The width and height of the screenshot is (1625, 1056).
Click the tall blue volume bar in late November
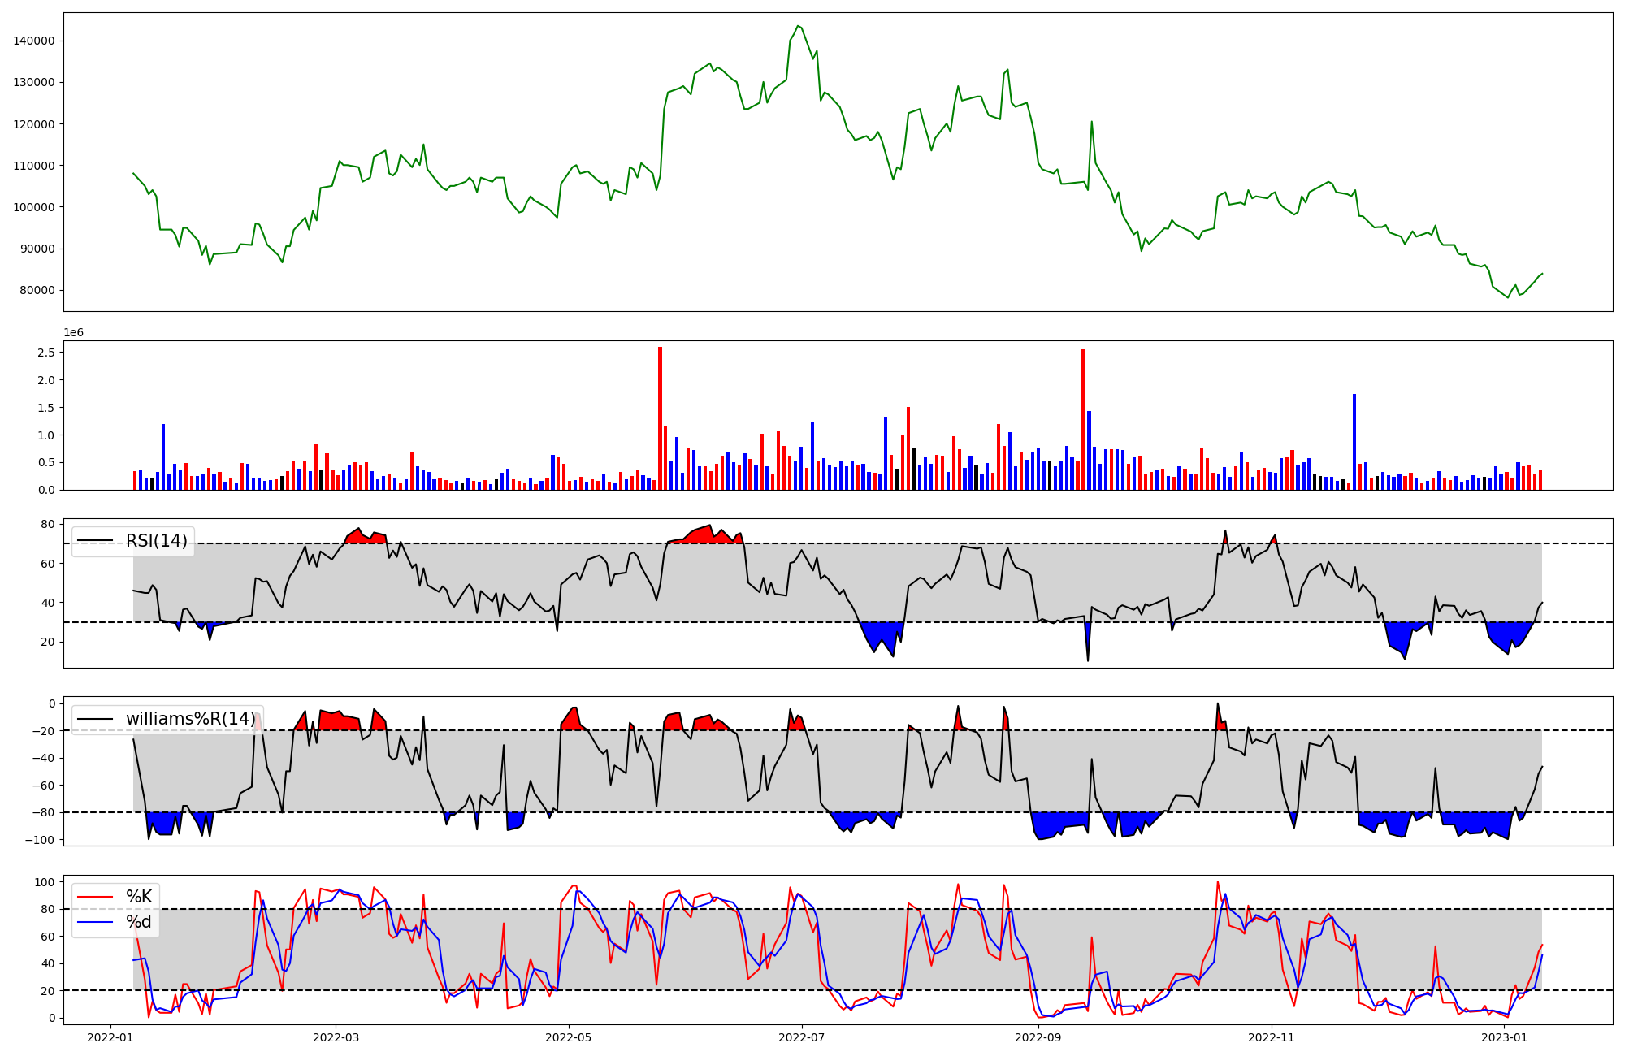1354,441
